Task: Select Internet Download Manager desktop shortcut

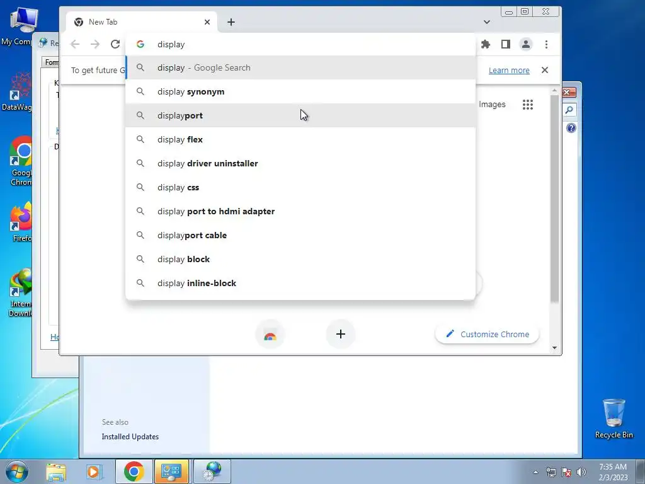Action: (20, 292)
